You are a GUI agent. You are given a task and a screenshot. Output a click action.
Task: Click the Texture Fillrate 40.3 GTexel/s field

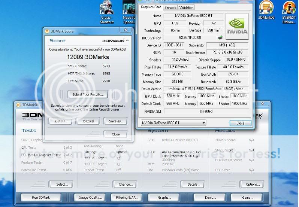233,67
